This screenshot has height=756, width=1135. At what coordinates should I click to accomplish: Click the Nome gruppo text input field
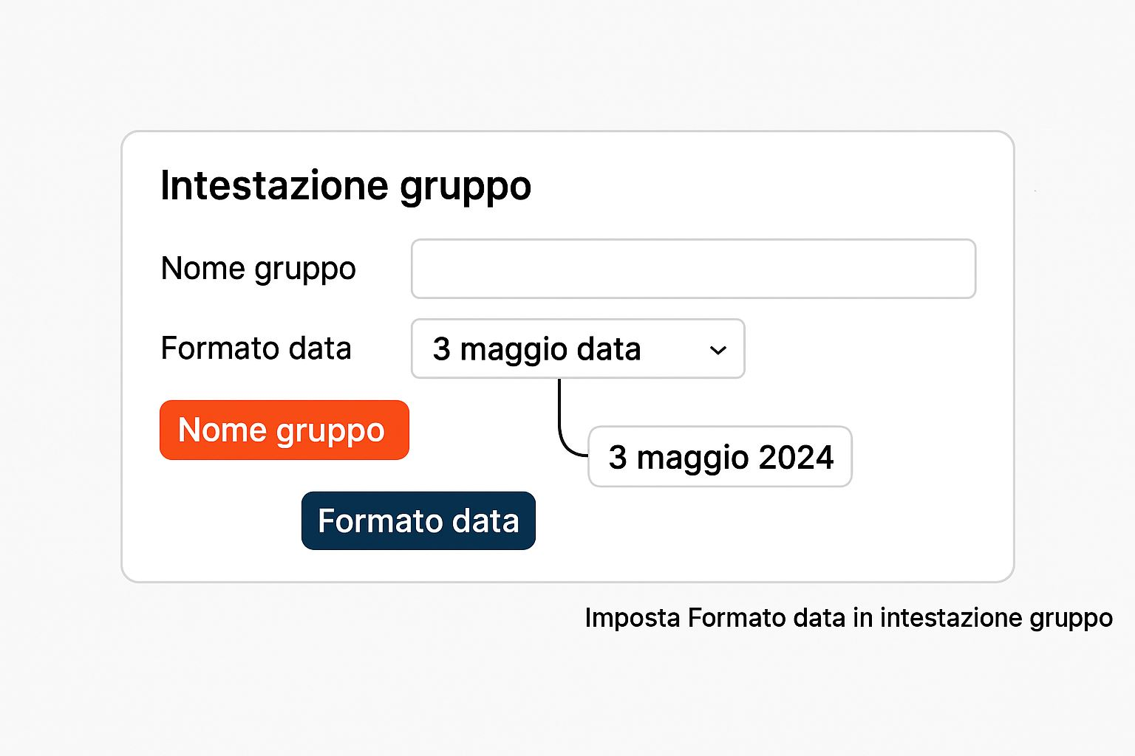[x=693, y=269]
